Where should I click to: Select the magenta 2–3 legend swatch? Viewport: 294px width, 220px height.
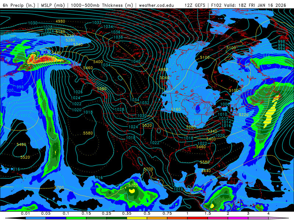[x=238, y=218]
